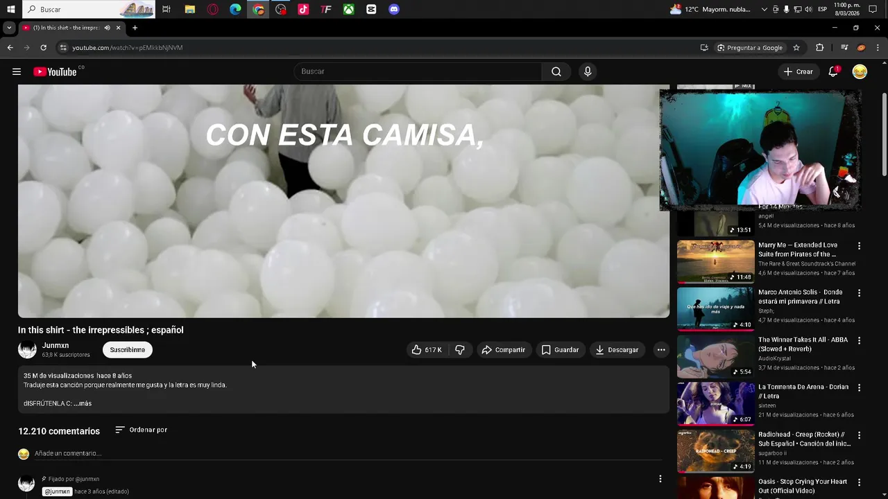This screenshot has width=888, height=499.
Task: Install app icon in address bar
Action: pos(704,48)
